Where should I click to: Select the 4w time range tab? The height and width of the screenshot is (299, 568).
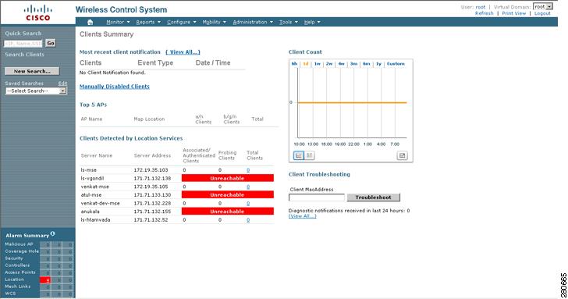[341, 64]
